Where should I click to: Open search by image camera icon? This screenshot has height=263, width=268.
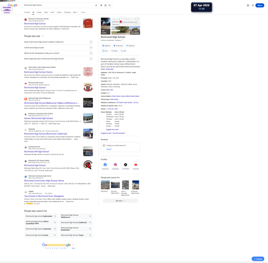click(x=106, y=5)
